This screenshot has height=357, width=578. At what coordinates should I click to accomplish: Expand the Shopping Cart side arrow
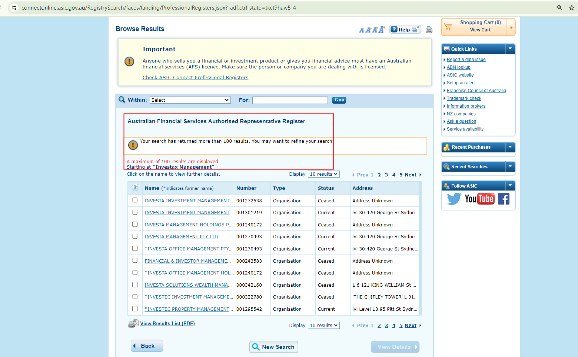click(x=511, y=27)
